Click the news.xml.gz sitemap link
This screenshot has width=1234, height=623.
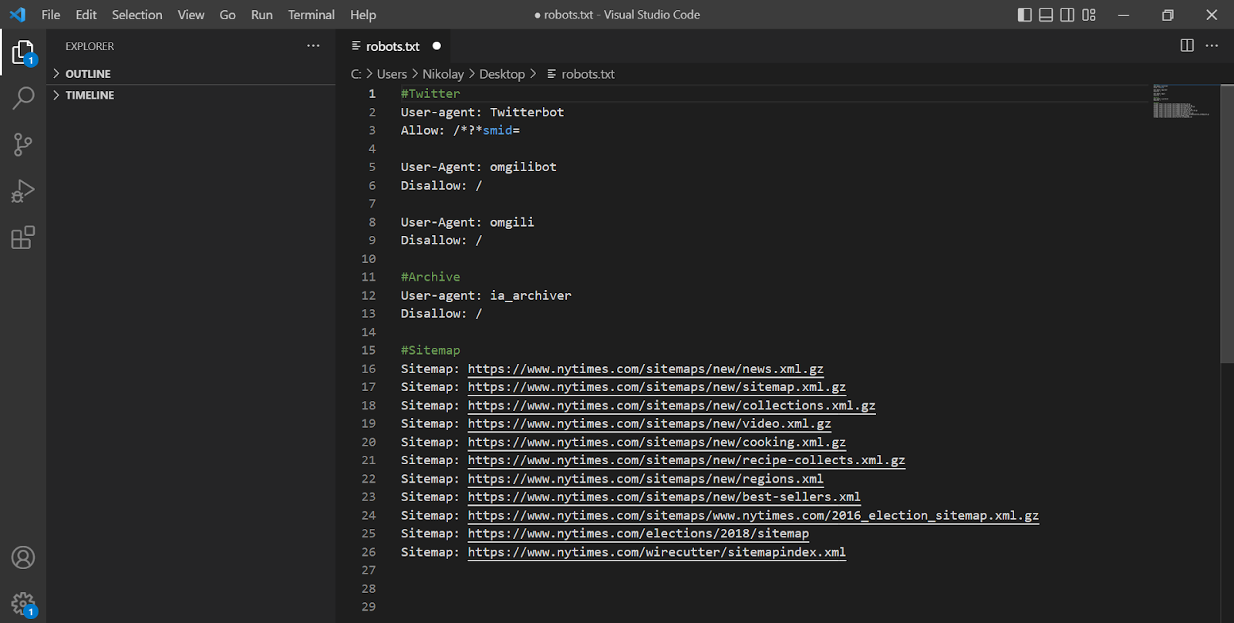[645, 369]
